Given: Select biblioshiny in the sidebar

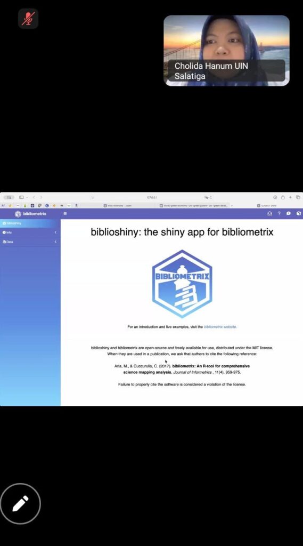Looking at the screenshot, I should point(30,223).
